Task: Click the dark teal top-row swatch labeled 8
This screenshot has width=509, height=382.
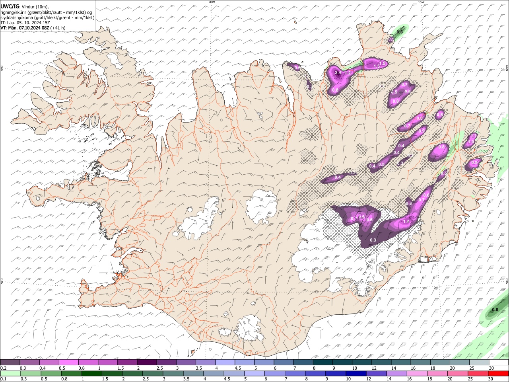Action: pyautogui.click(x=322, y=362)
